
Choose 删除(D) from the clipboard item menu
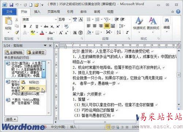(x=33, y=88)
